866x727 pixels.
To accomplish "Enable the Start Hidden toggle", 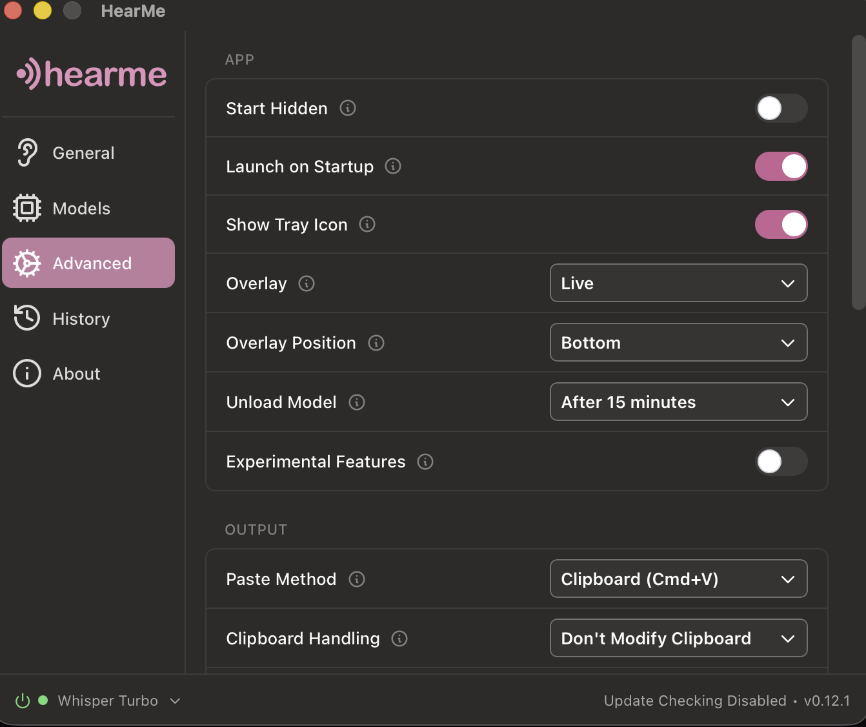I will click(781, 108).
